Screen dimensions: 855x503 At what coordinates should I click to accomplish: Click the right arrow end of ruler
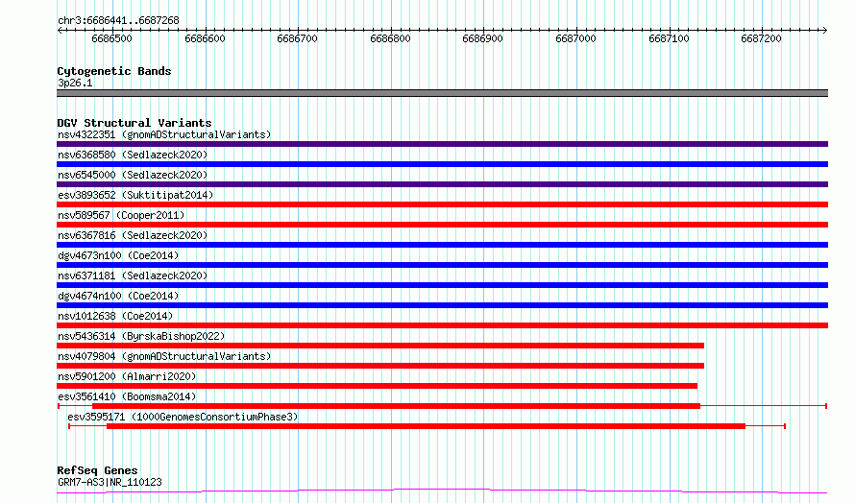coord(825,30)
